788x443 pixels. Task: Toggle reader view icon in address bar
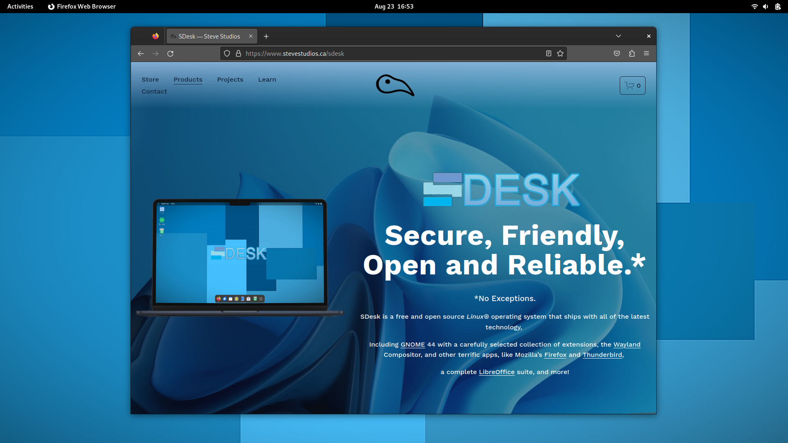coord(549,53)
